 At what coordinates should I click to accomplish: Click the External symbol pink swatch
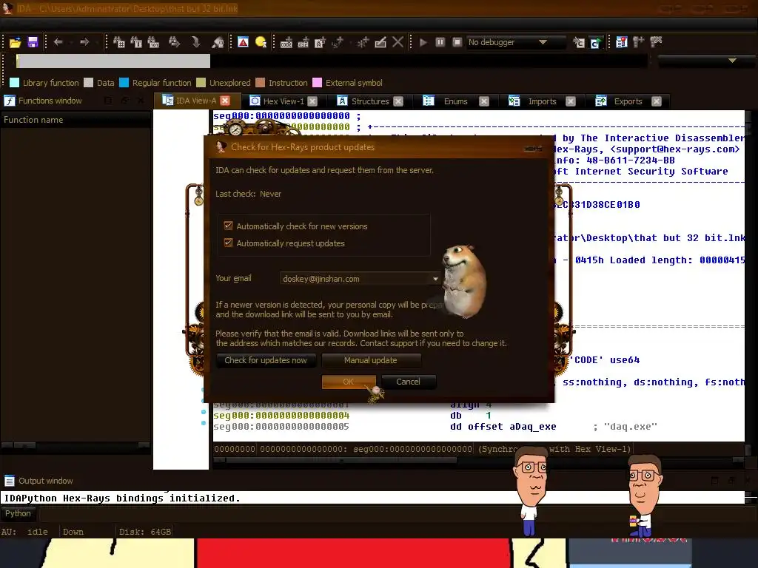click(317, 83)
